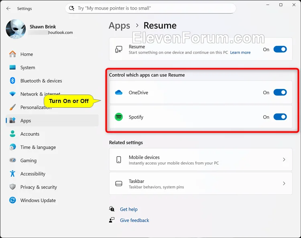Click Give feedback link

pyautogui.click(x=134, y=220)
